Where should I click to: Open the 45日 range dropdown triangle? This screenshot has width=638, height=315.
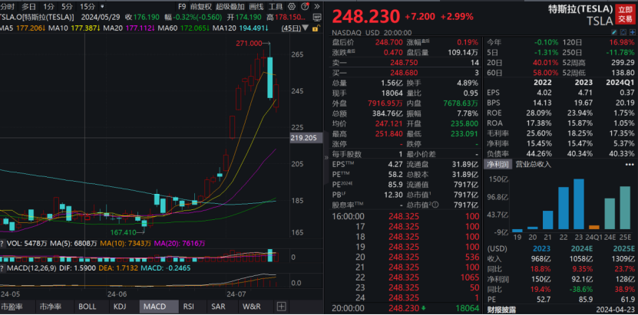pyautogui.click(x=306, y=28)
